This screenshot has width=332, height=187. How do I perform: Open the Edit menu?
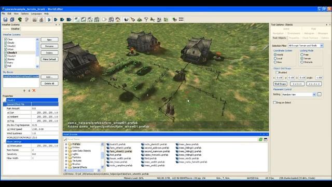point(9,14)
